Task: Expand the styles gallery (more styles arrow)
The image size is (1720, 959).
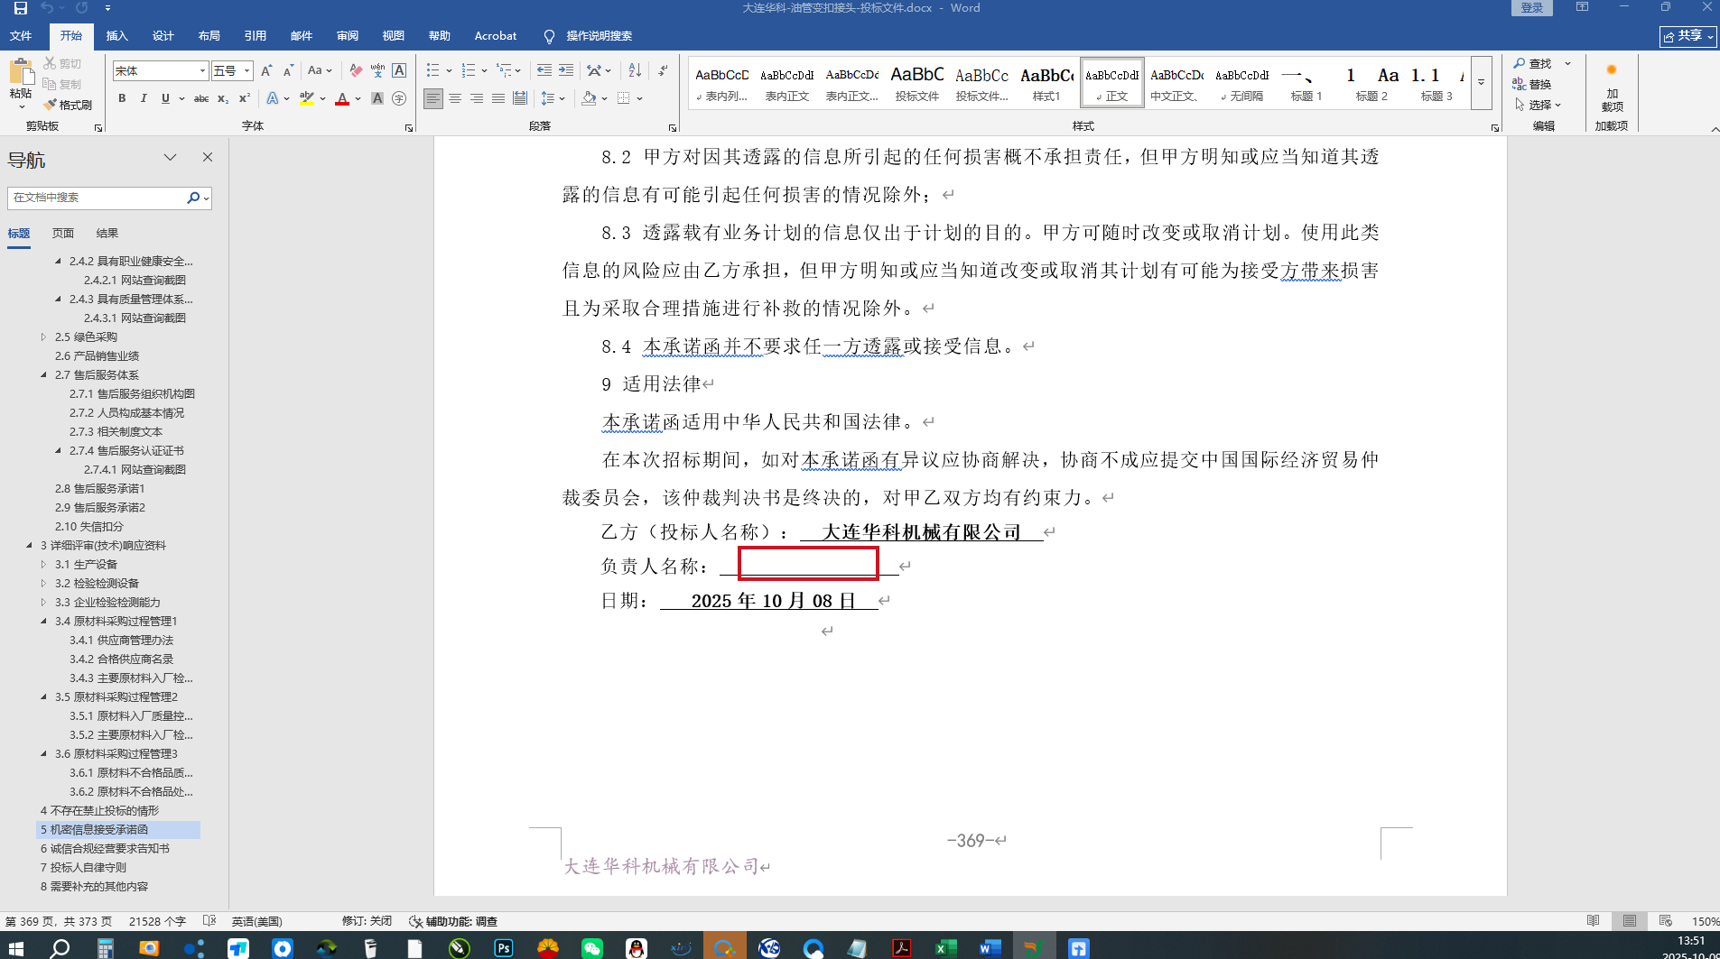Action: tap(1481, 82)
